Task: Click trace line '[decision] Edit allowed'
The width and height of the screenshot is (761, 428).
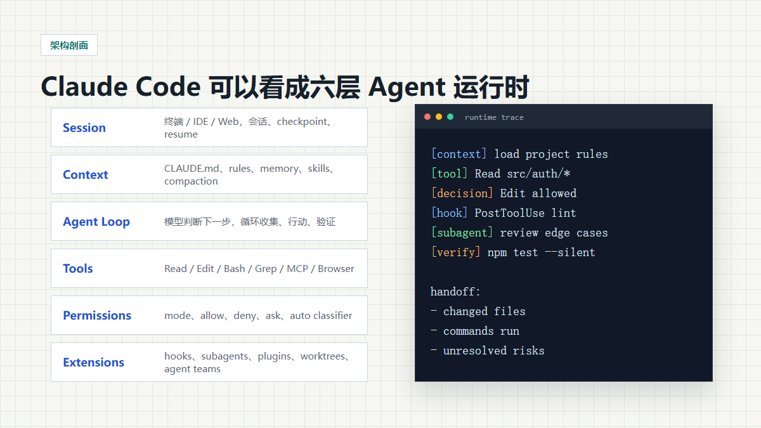Action: pyautogui.click(x=504, y=193)
